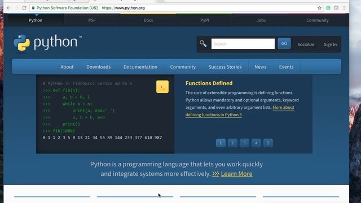Show slide 3 of the code carousel
The height and width of the screenshot is (203, 361).
(244, 143)
